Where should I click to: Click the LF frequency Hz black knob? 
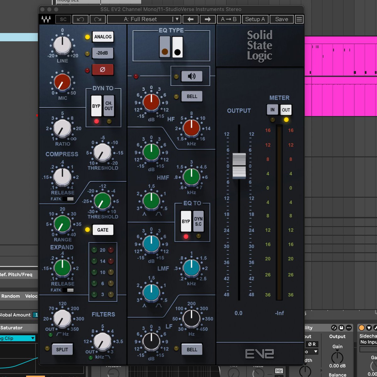pos(191,318)
